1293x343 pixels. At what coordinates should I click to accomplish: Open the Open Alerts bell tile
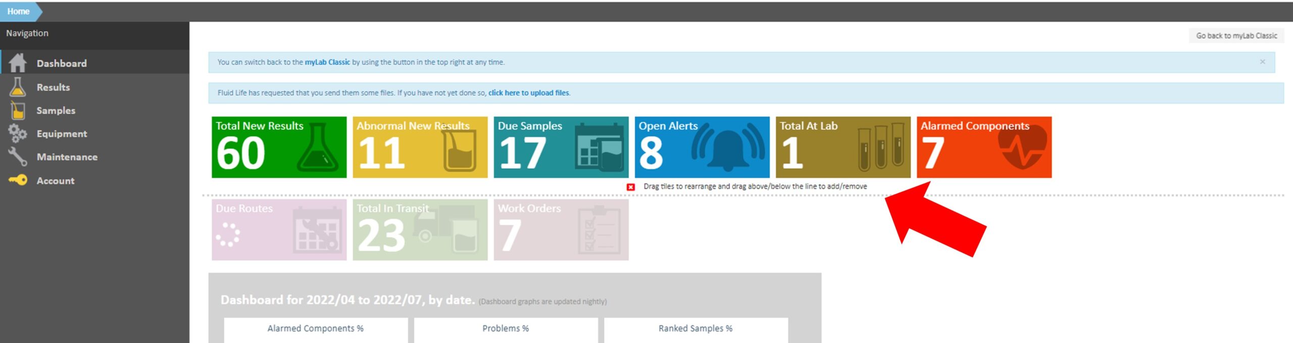pos(702,147)
